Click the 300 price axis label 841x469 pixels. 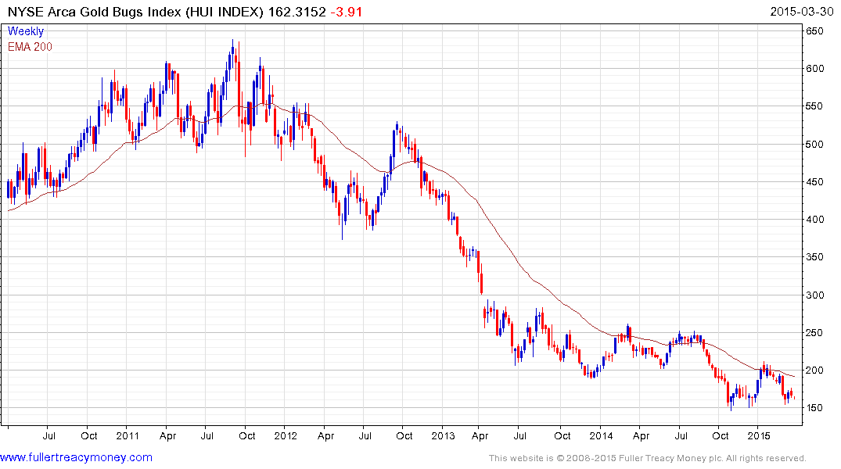(x=814, y=295)
